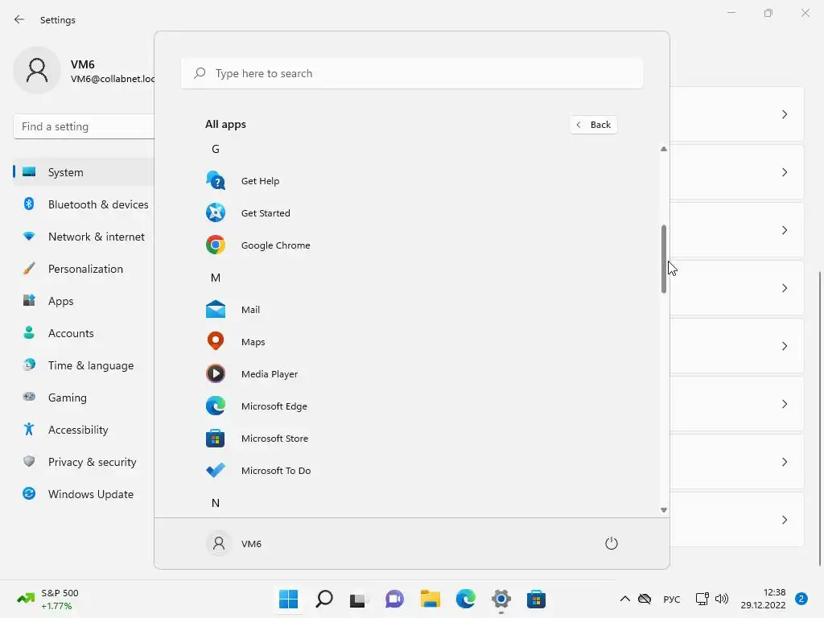Open Apps settings category
This screenshot has height=618, width=824.
tap(84, 301)
